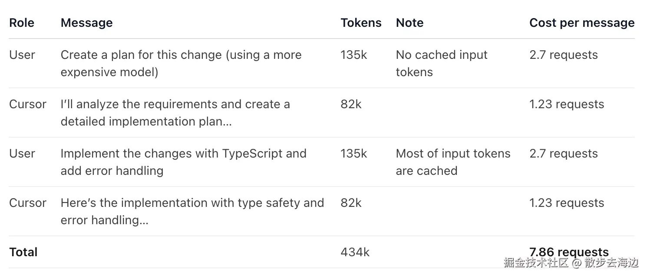The height and width of the screenshot is (277, 647).
Task: Click the '7.86 requests' total cost
Action: click(568, 251)
